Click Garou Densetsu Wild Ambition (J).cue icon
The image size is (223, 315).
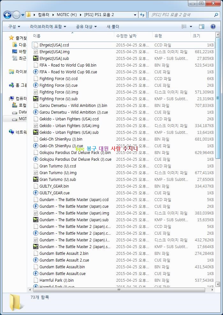pos(36,112)
